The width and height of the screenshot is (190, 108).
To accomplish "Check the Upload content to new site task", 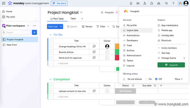I will click(x=51, y=91).
